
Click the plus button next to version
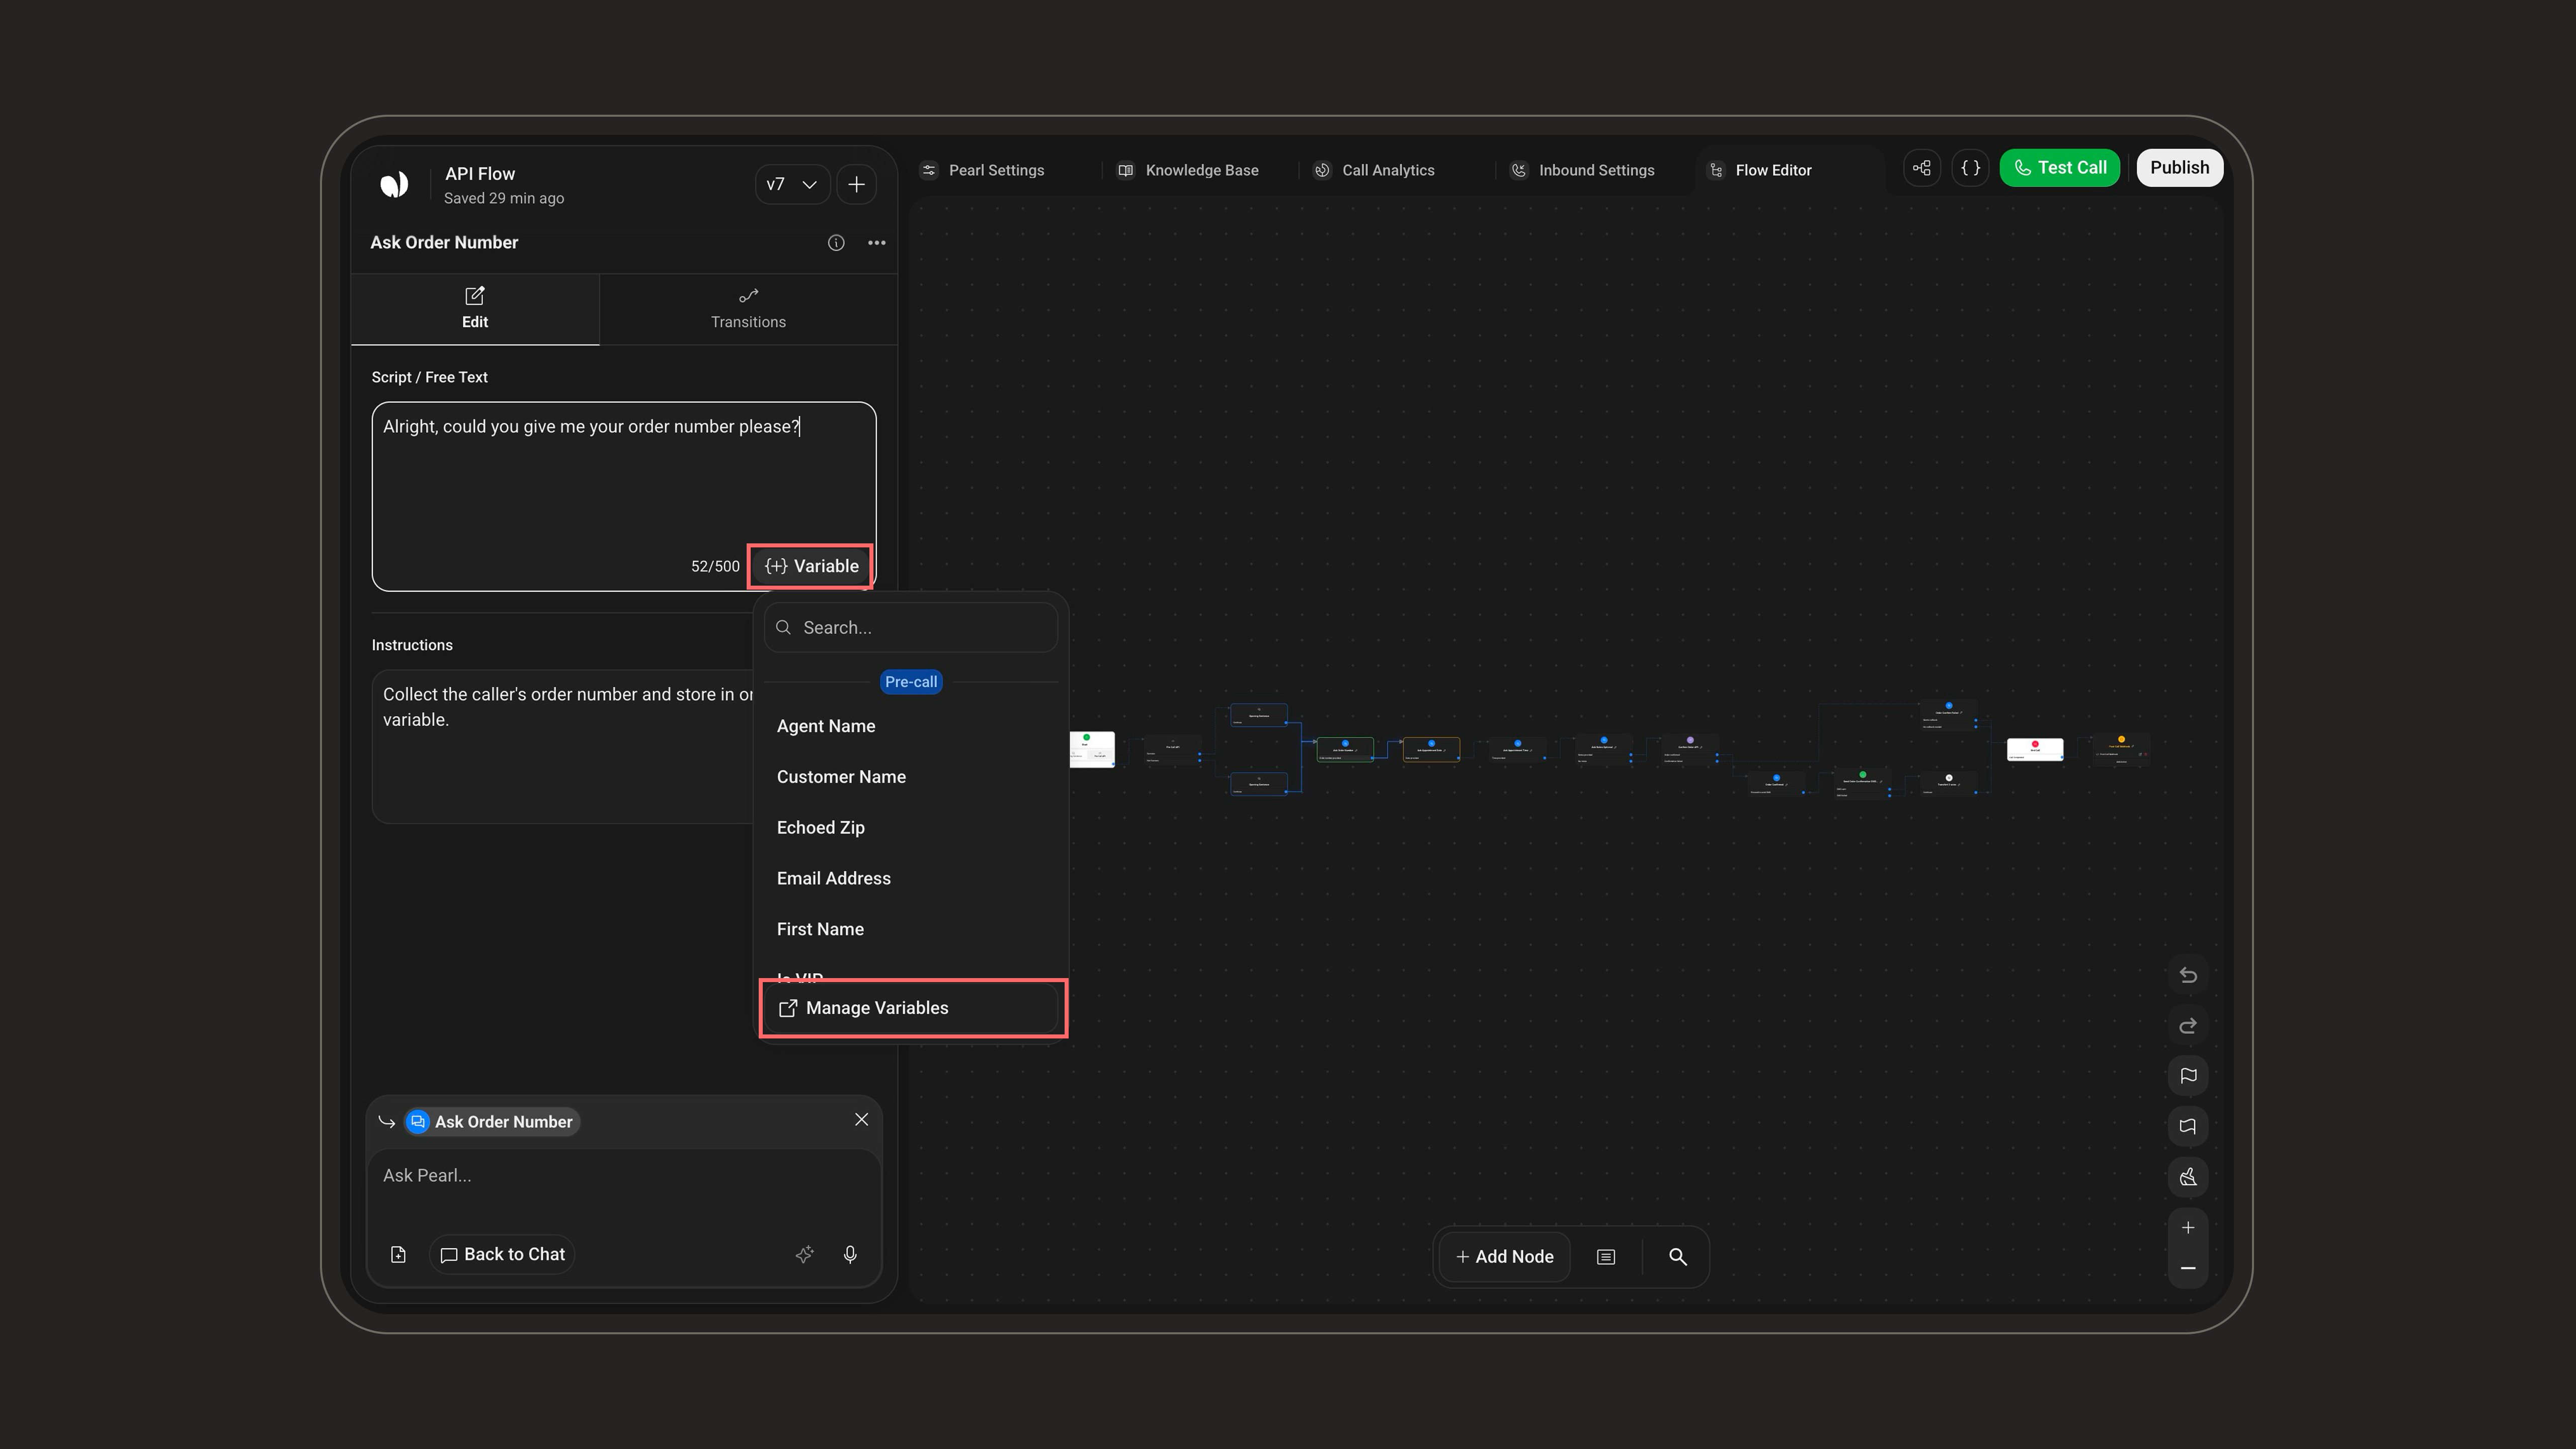click(x=856, y=184)
